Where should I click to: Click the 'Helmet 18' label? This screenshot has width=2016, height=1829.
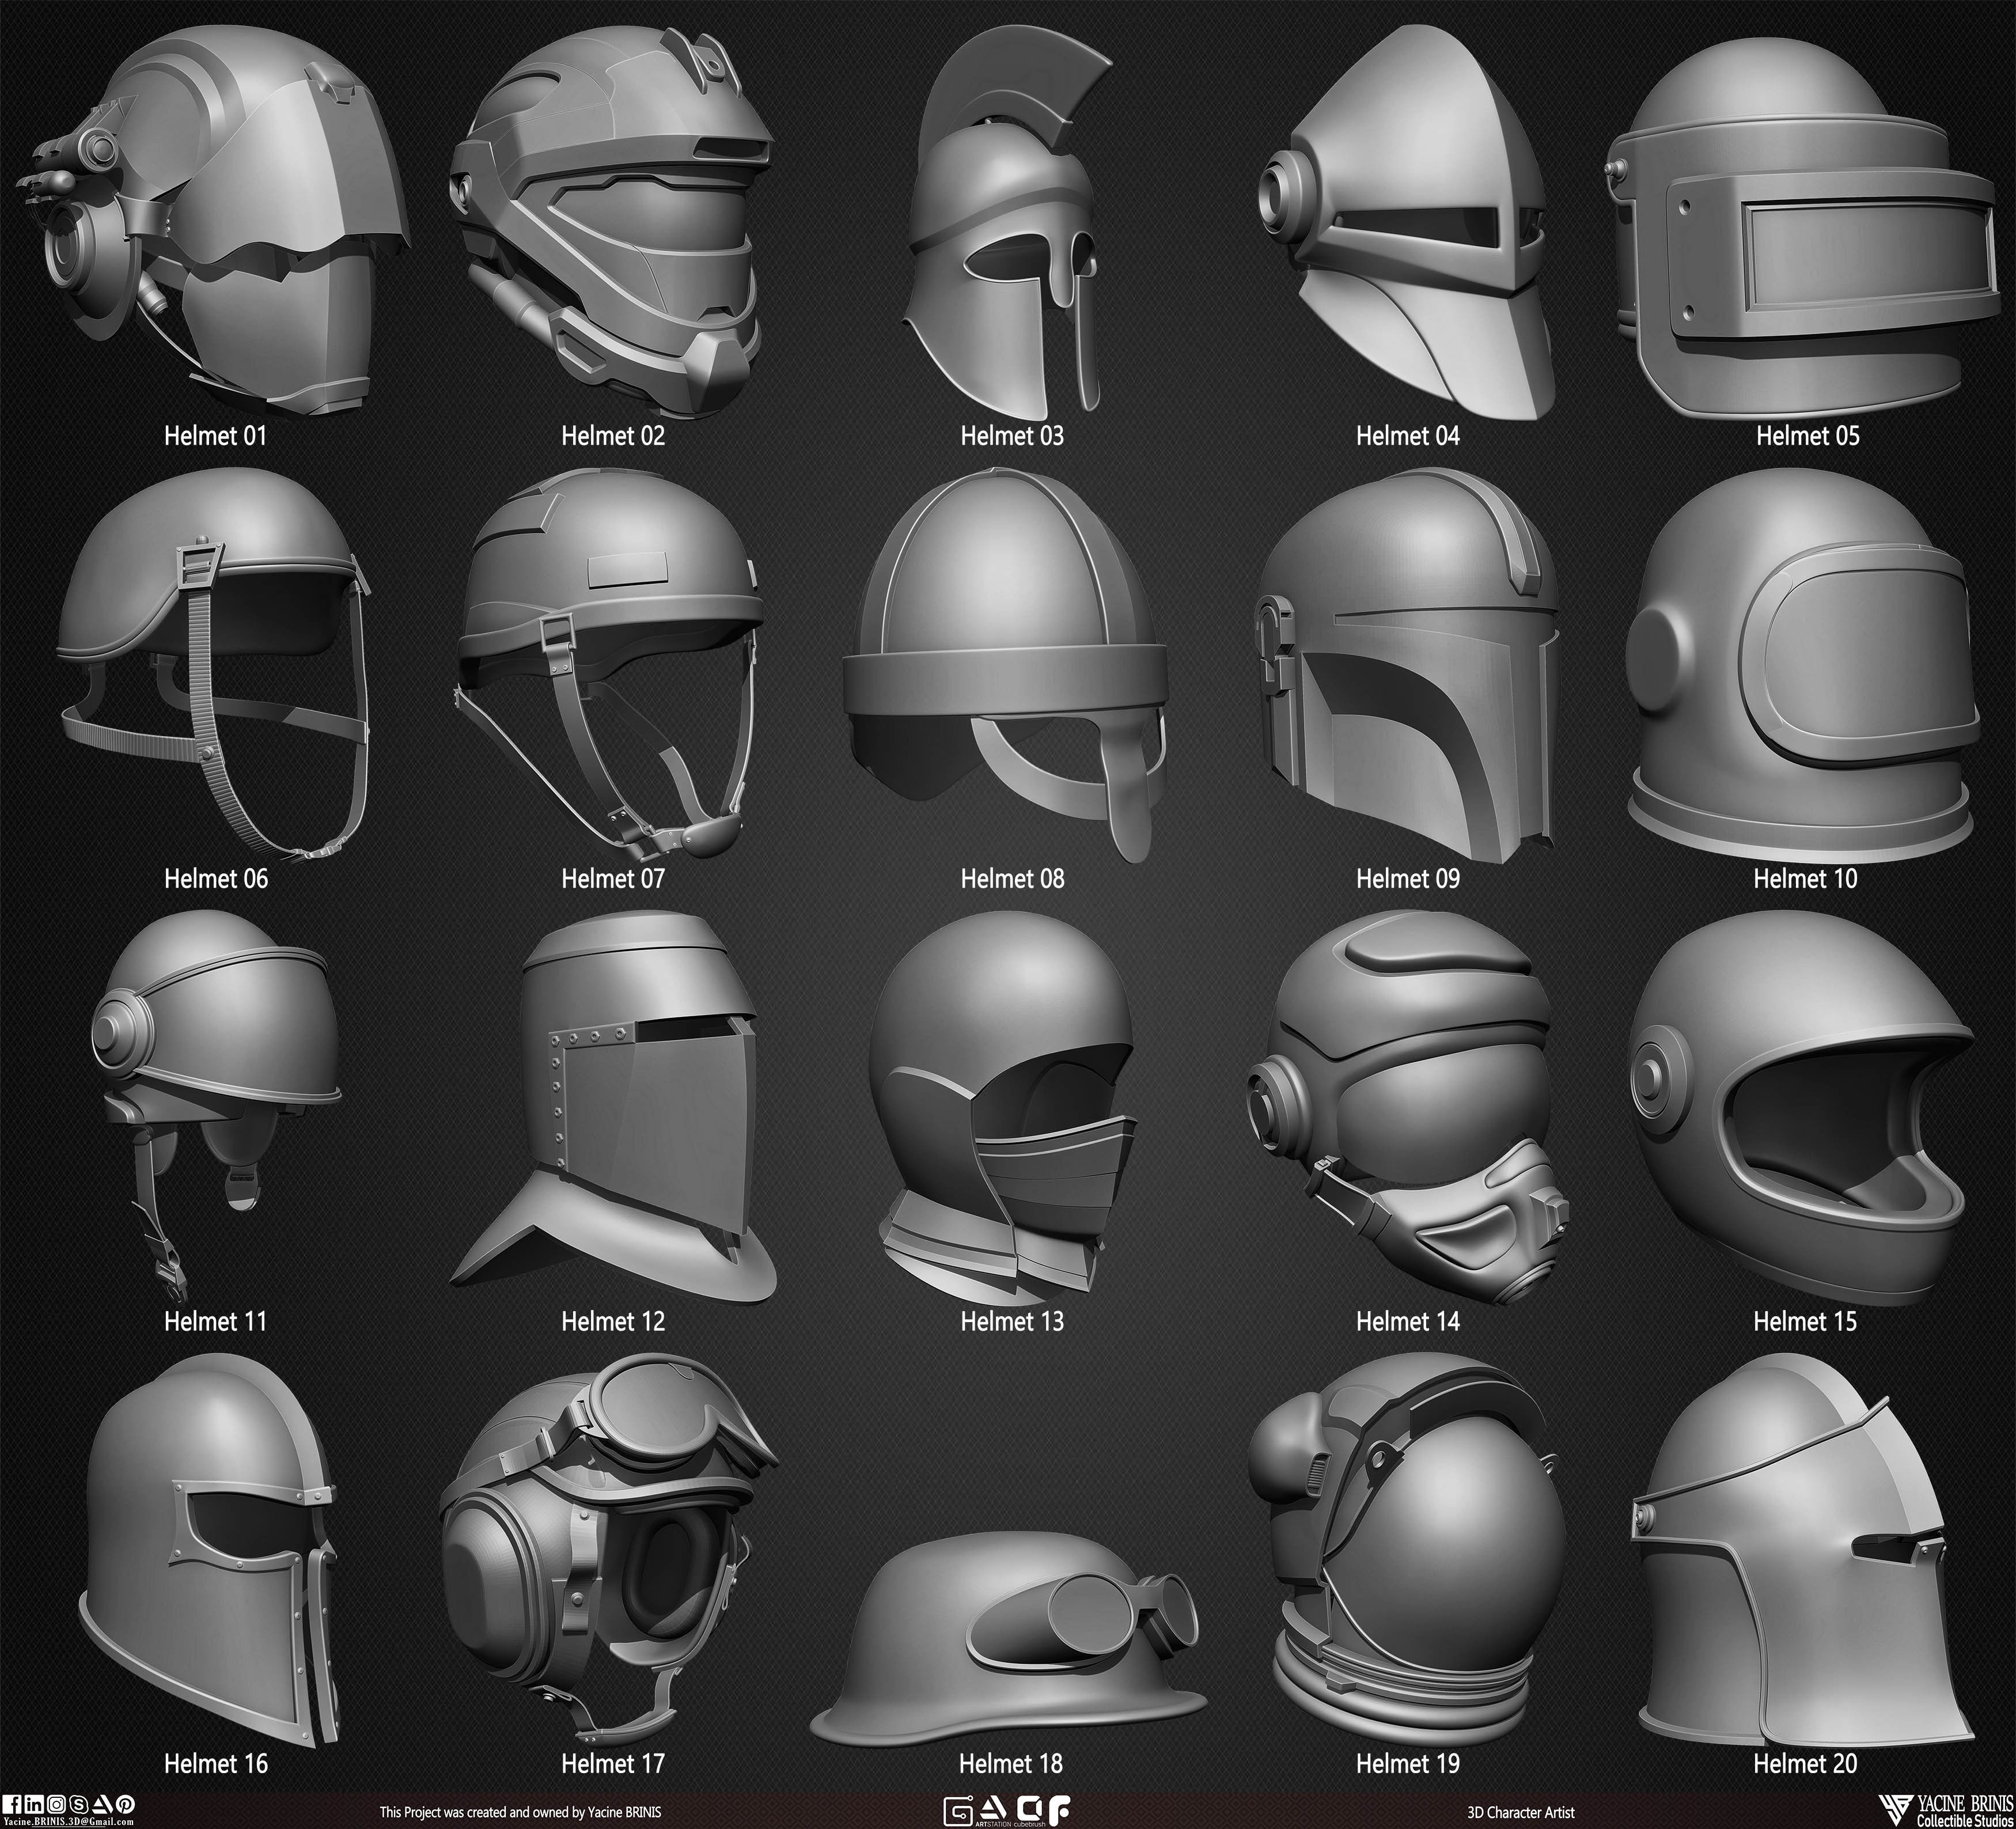tap(1010, 1763)
